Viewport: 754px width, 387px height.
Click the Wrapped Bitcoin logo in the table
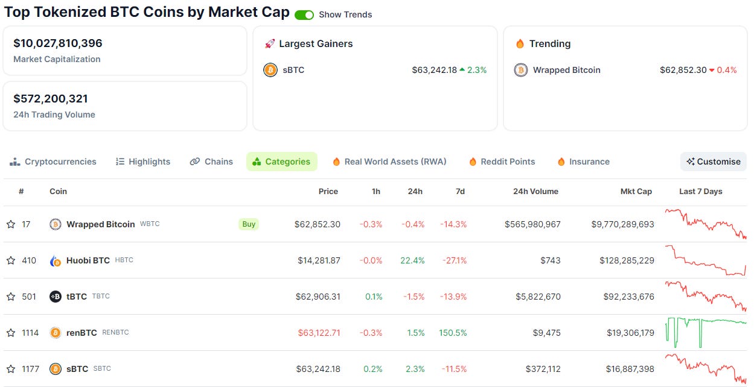tap(56, 224)
